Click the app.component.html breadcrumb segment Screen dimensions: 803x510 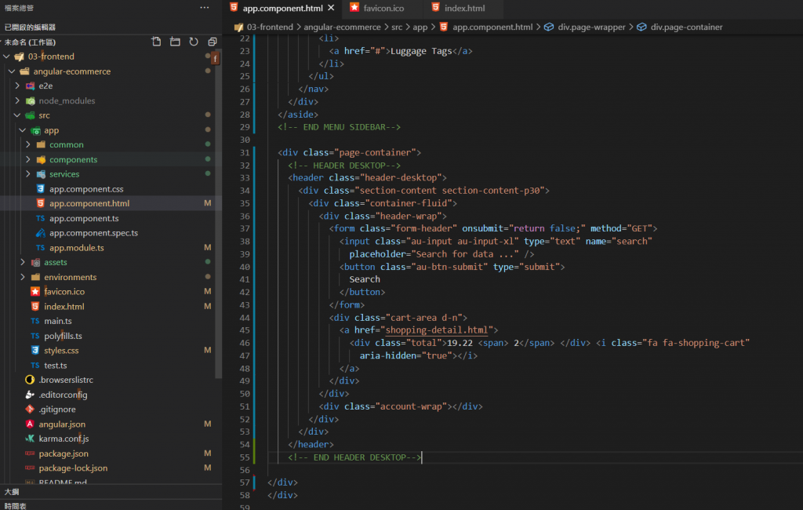point(492,27)
